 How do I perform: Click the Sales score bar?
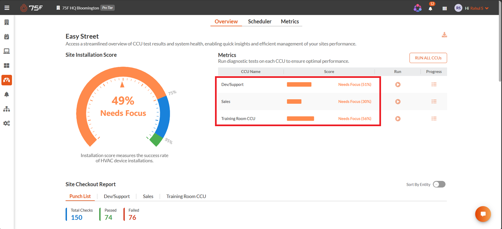point(294,102)
